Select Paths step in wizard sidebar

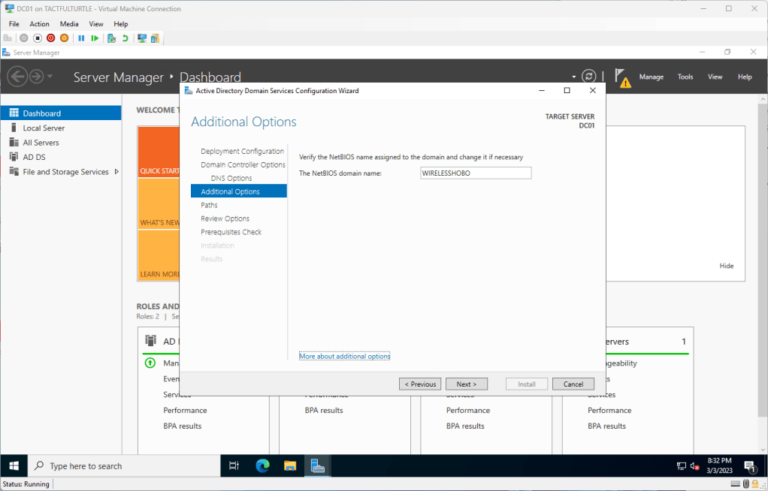click(209, 205)
